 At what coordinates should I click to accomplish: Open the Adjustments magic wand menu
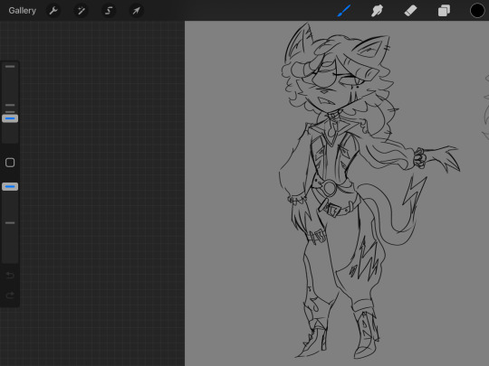tap(81, 11)
